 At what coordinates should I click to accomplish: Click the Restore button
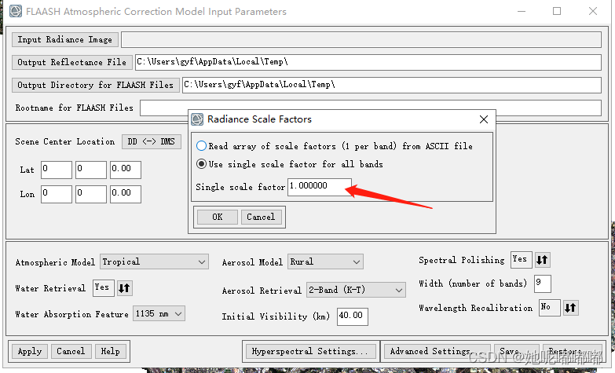point(573,352)
